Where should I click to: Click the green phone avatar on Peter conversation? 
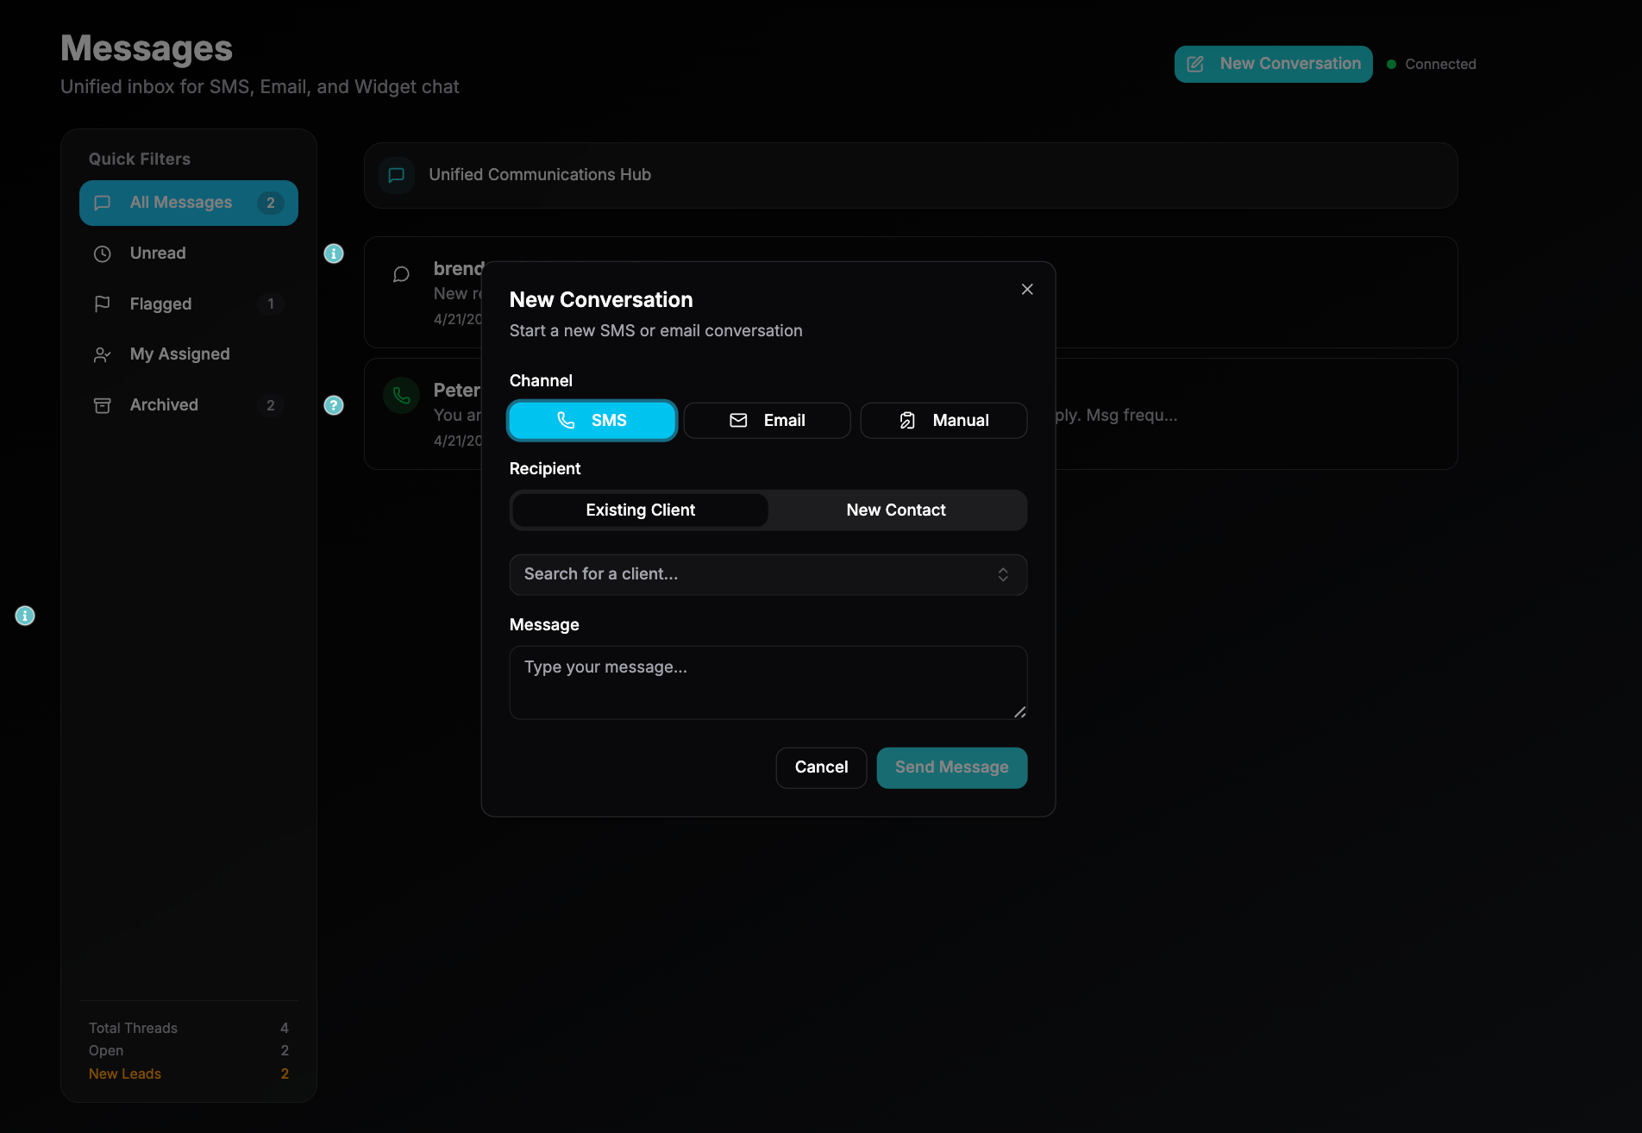click(x=402, y=396)
